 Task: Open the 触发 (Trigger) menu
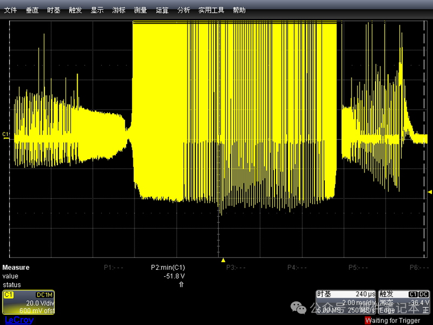(x=75, y=10)
